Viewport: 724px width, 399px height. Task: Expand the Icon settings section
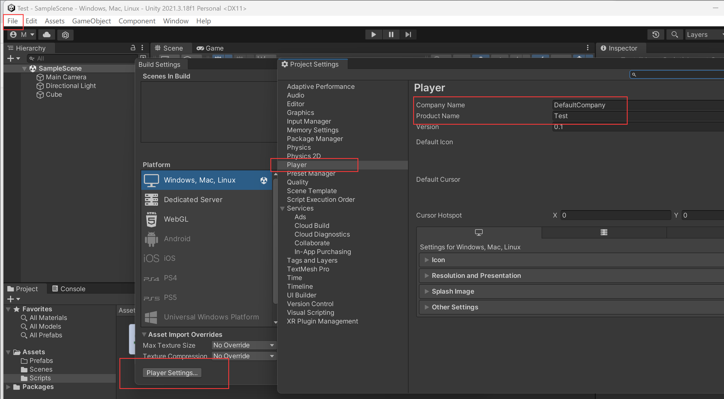pyautogui.click(x=572, y=260)
